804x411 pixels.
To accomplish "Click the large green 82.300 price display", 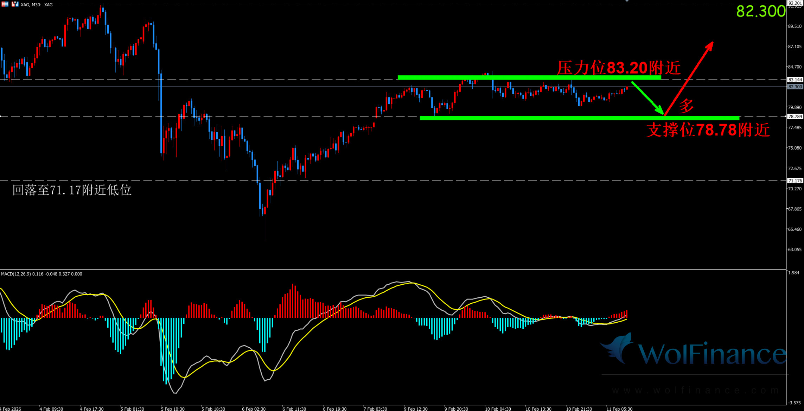I will click(761, 11).
